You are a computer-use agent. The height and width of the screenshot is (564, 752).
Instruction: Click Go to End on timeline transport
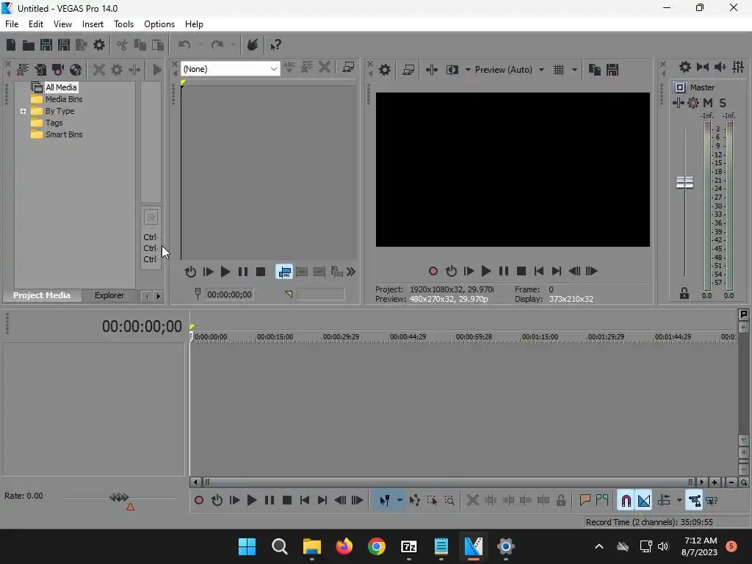pyautogui.click(x=322, y=501)
